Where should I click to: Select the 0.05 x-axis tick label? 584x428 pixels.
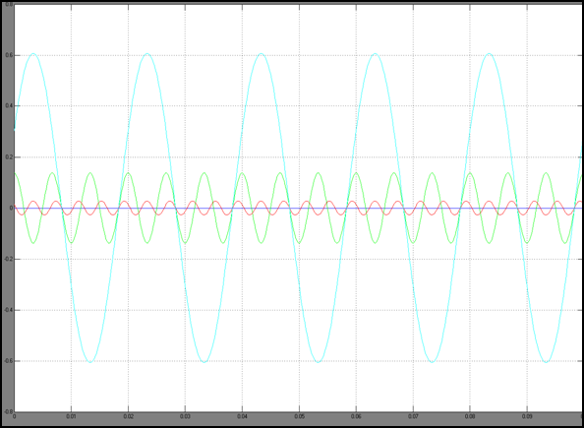coord(299,415)
